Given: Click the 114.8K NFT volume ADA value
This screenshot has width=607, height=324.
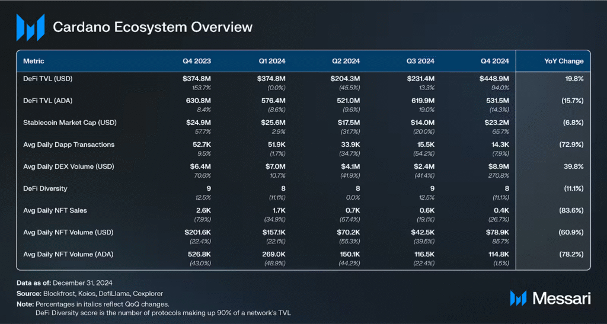Looking at the screenshot, I should click(x=498, y=255).
